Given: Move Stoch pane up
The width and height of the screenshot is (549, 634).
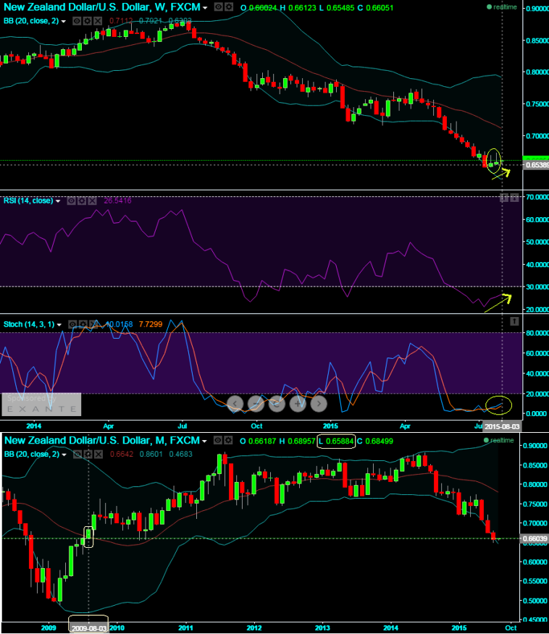Looking at the screenshot, I should pos(514,321).
